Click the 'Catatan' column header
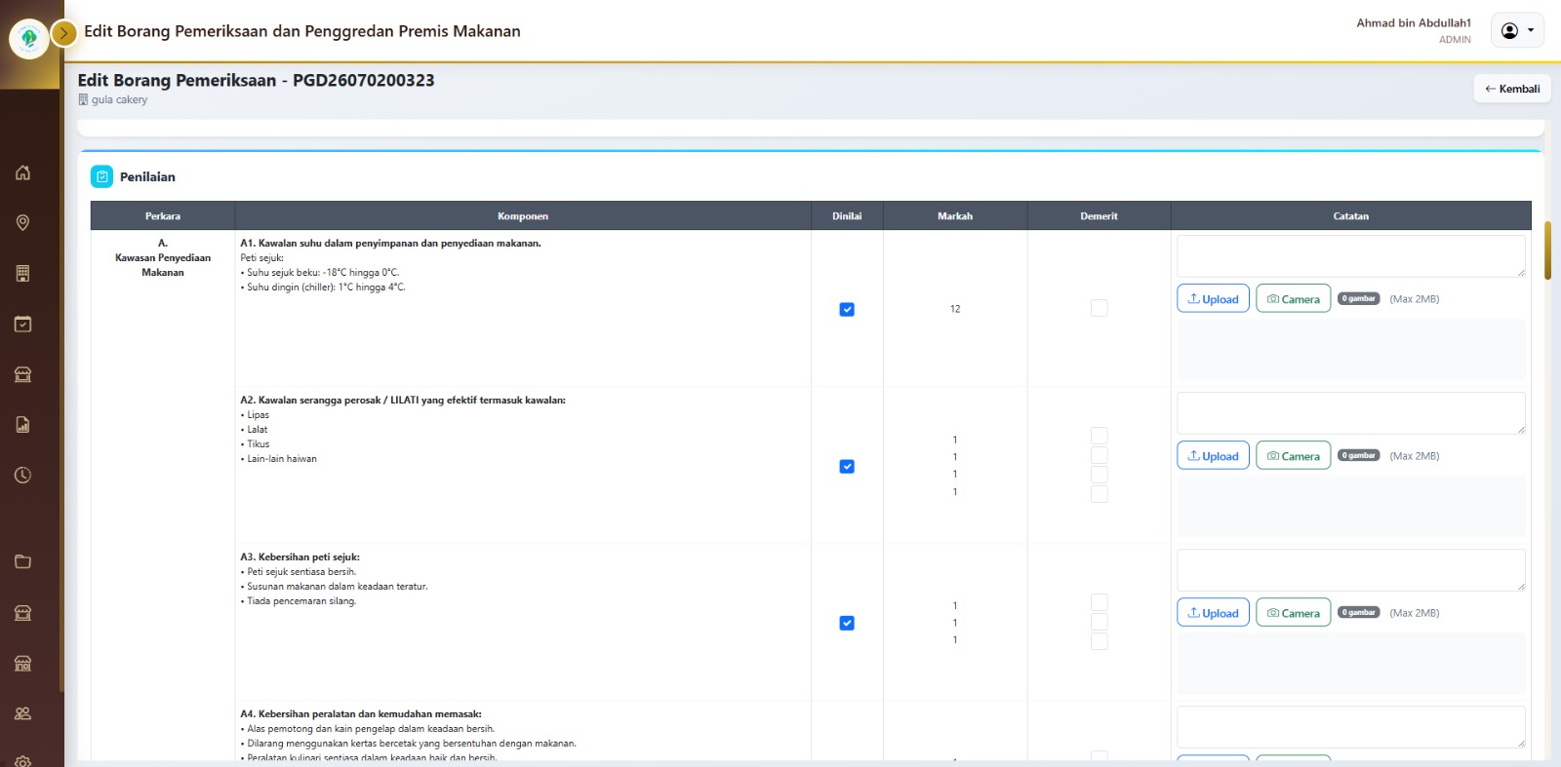 [1351, 216]
